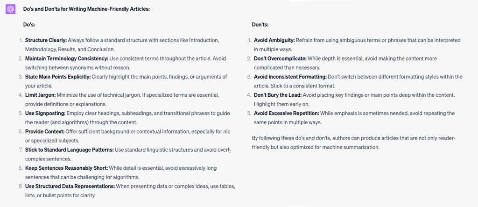
Task: Click "Use Structured Data Representations" bold text
Action: point(70,186)
